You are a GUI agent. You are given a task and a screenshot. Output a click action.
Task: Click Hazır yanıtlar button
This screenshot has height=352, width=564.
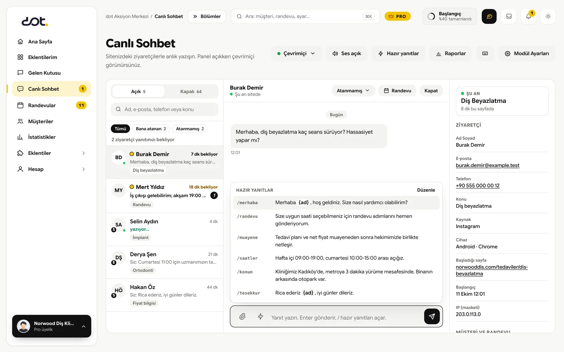coord(398,54)
